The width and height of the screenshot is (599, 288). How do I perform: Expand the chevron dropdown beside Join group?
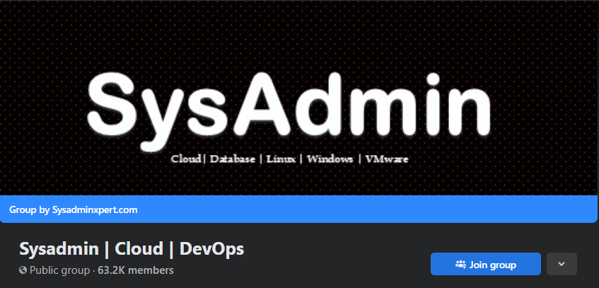pos(562,264)
